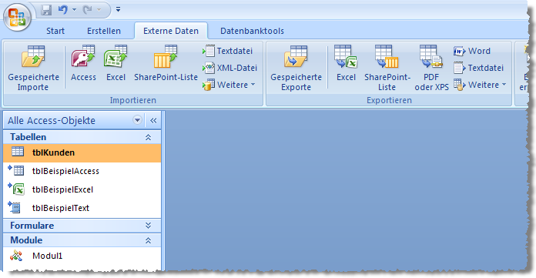Image resolution: width=536 pixels, height=278 pixels.
Task: Collapse the Module group
Action: click(x=148, y=240)
